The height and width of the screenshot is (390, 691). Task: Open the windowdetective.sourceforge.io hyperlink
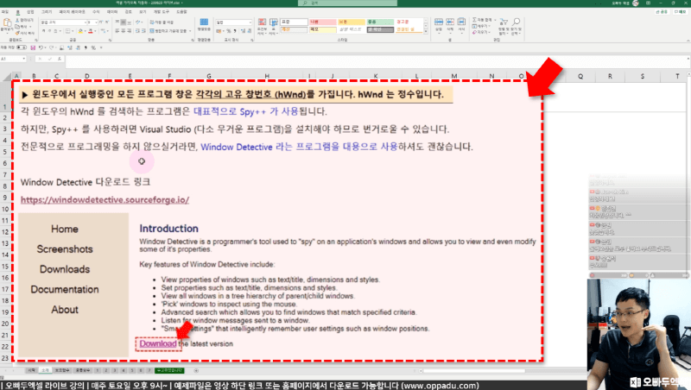[x=105, y=200]
